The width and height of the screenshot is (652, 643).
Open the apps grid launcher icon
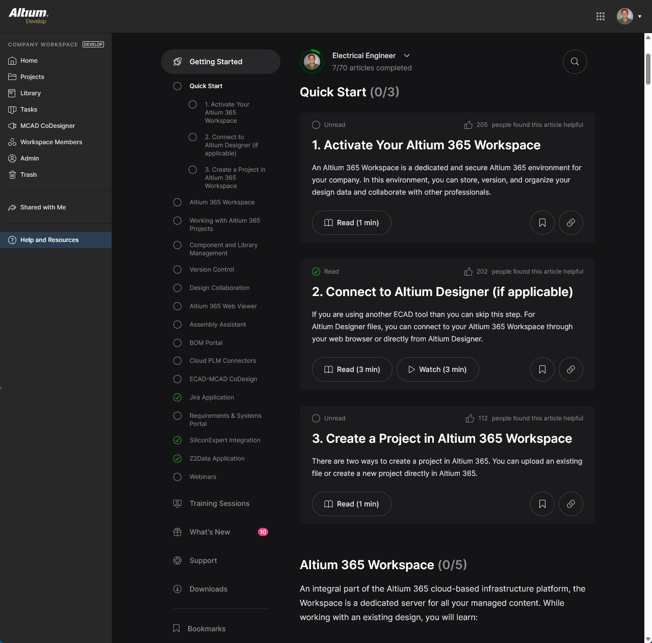tap(601, 16)
